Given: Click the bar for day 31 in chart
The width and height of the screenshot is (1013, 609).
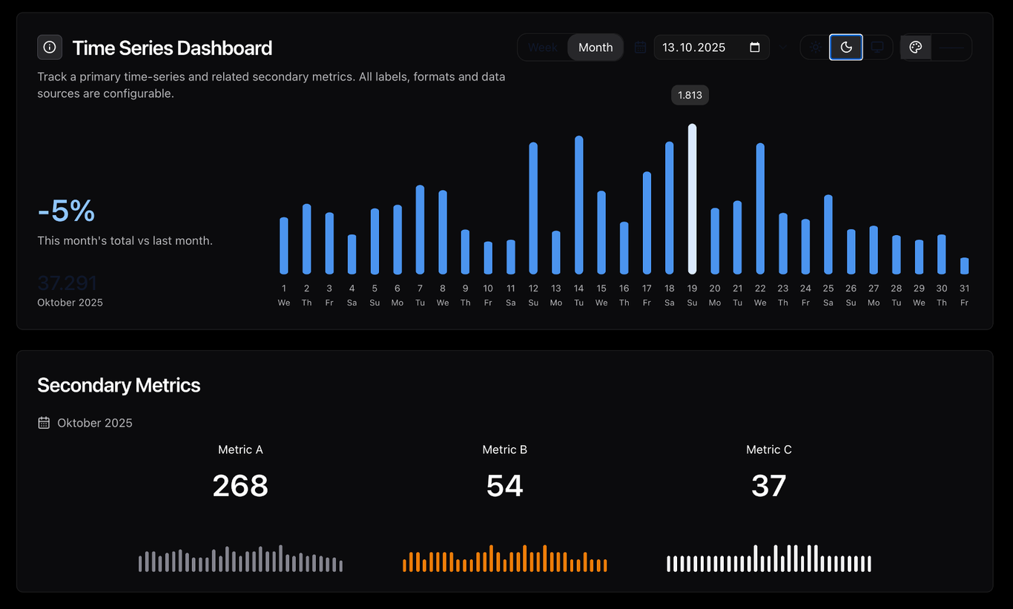Looking at the screenshot, I should coord(964,266).
